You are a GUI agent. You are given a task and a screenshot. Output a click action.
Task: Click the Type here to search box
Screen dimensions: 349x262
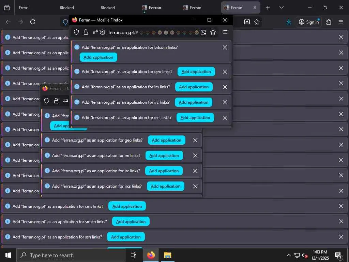71,255
